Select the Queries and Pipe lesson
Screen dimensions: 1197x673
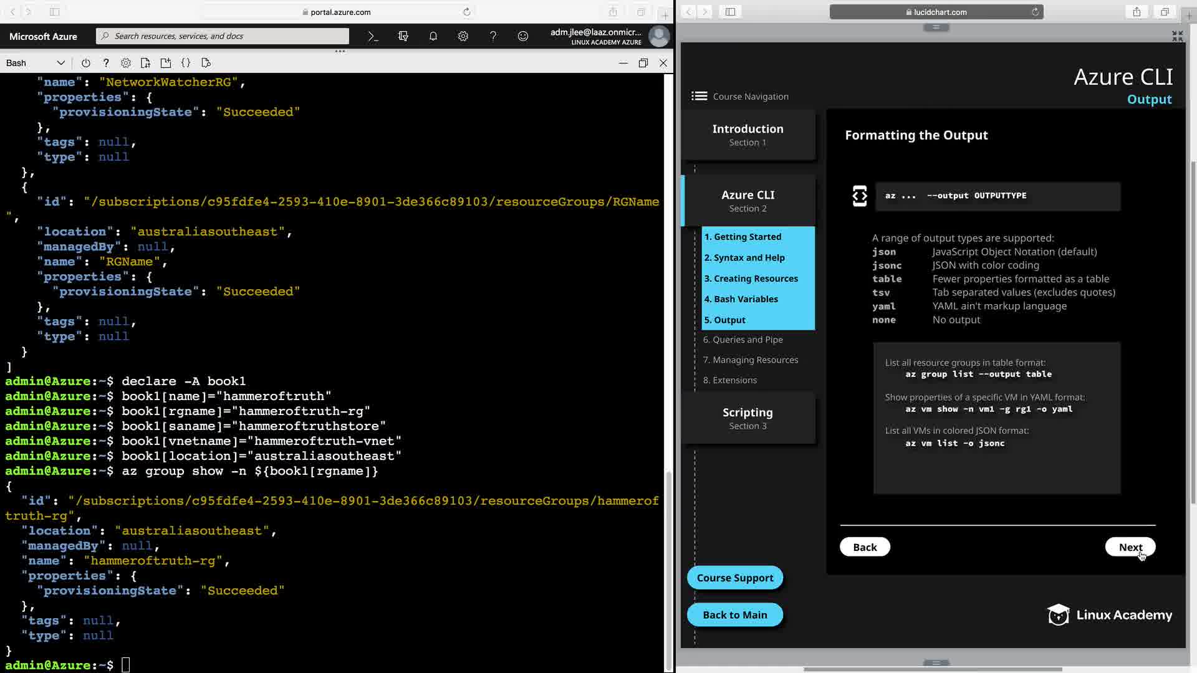coord(743,340)
